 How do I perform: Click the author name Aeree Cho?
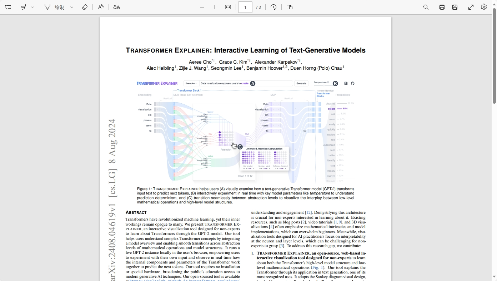200,62
